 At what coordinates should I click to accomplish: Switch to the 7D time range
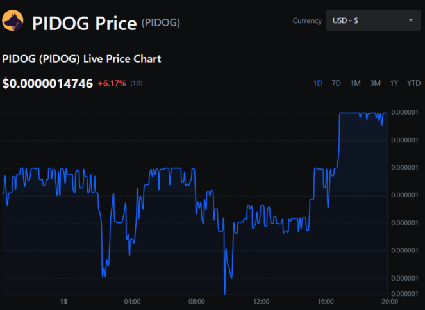(x=336, y=83)
